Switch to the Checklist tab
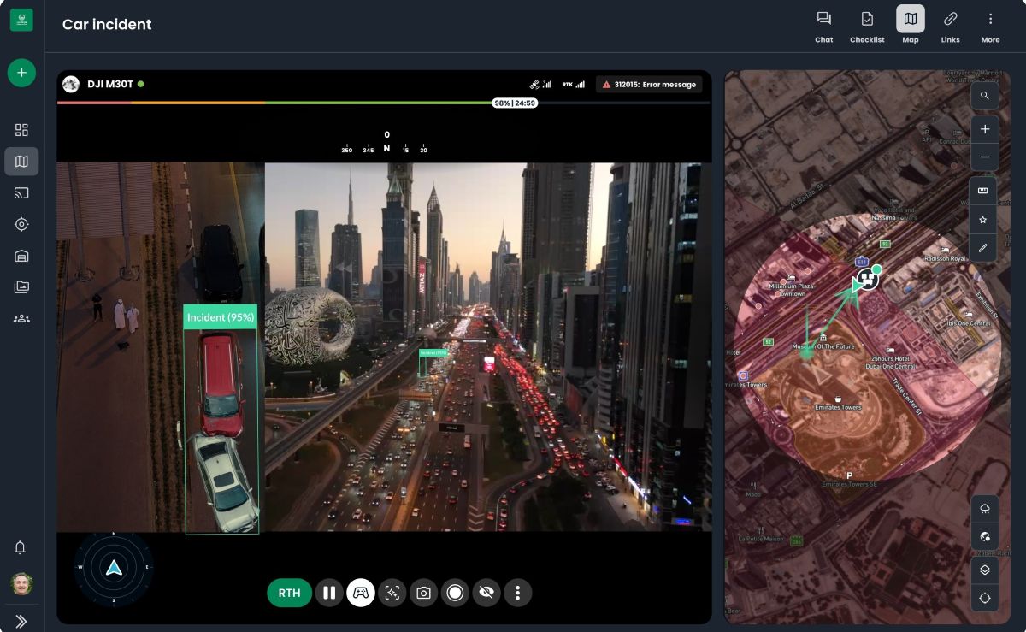The image size is (1026, 632). click(867, 26)
